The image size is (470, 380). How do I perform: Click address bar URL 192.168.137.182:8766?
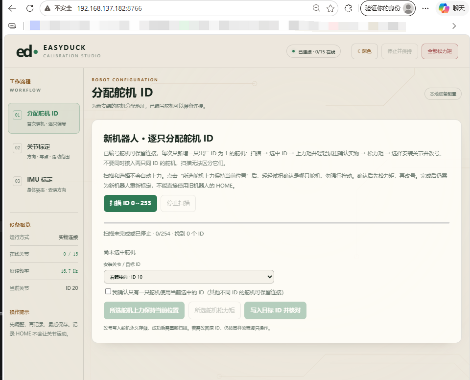[x=109, y=8]
